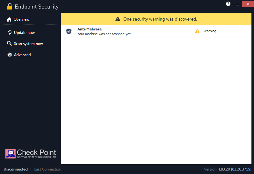Click the Warning status text
The image size is (254, 174).
click(x=210, y=31)
